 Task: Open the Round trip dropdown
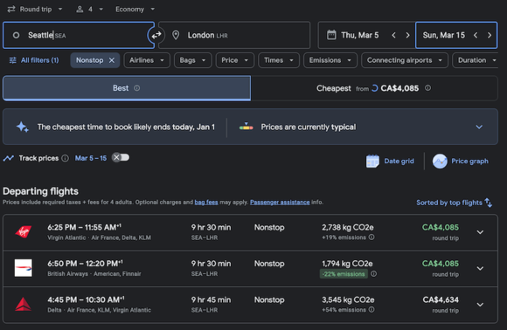[x=35, y=9]
